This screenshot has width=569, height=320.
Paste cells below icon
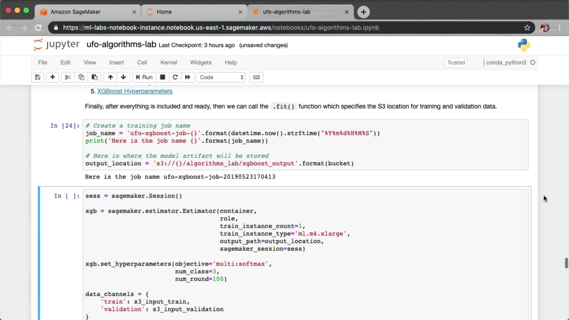(95, 77)
